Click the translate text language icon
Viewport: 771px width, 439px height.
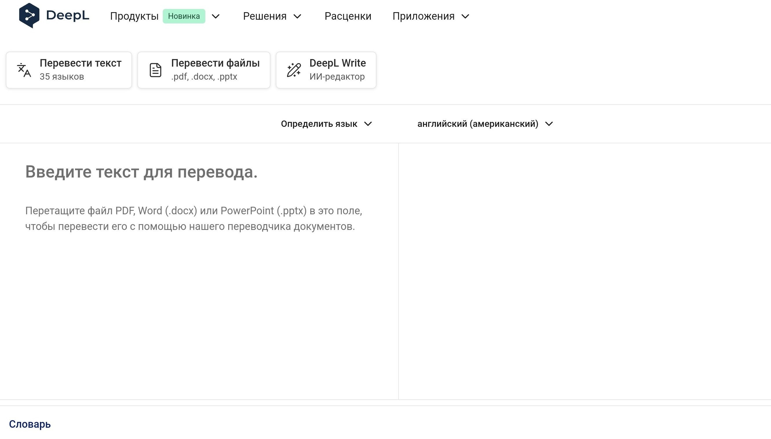(24, 70)
